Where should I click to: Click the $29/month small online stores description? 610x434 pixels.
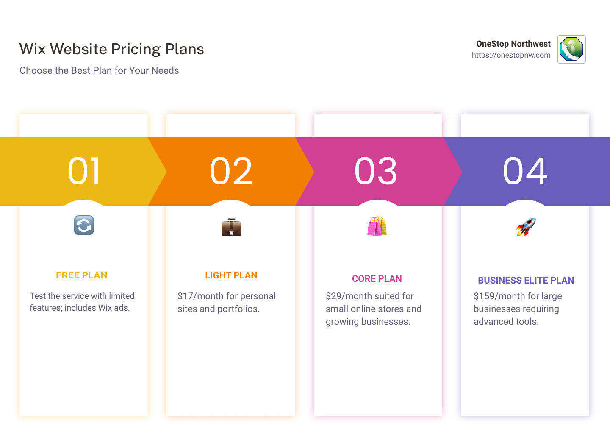[373, 309]
